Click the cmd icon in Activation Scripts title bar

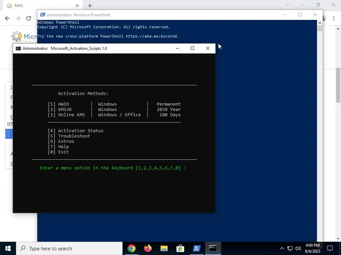click(18, 48)
